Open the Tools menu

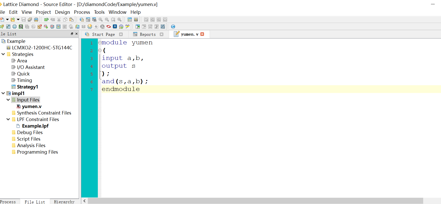[x=99, y=12]
